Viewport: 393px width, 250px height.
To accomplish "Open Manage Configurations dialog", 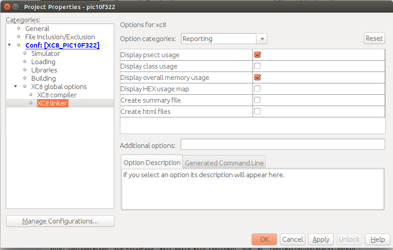I will (x=60, y=221).
